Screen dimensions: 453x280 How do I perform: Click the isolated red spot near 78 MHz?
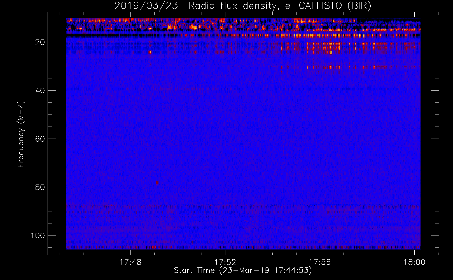157,182
